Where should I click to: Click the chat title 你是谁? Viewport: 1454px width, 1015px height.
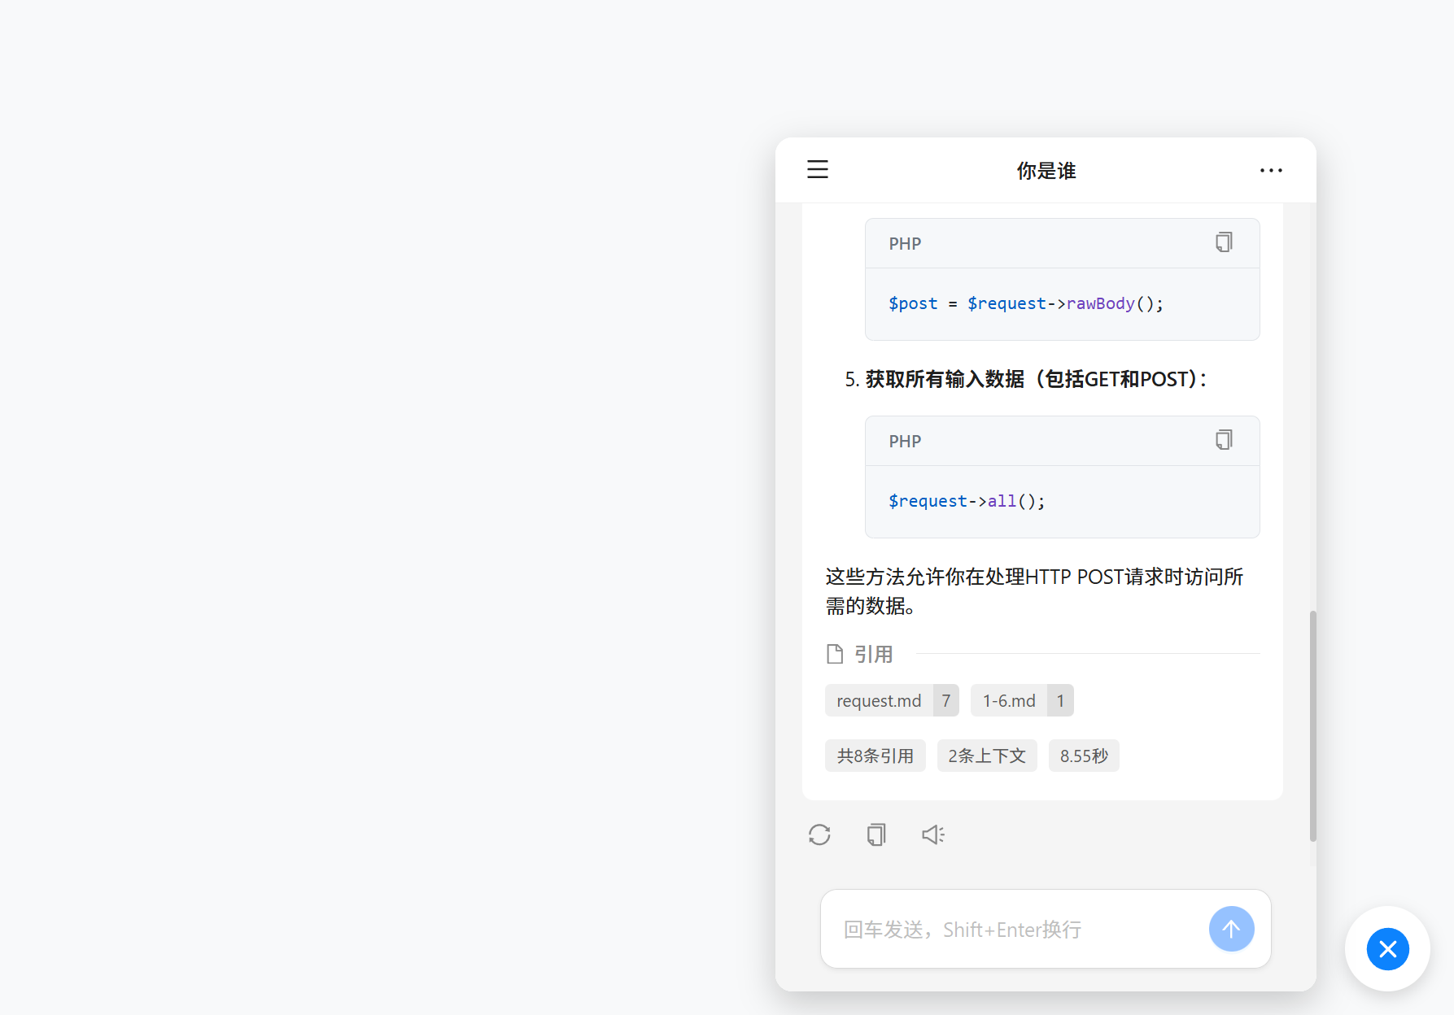click(x=1046, y=170)
